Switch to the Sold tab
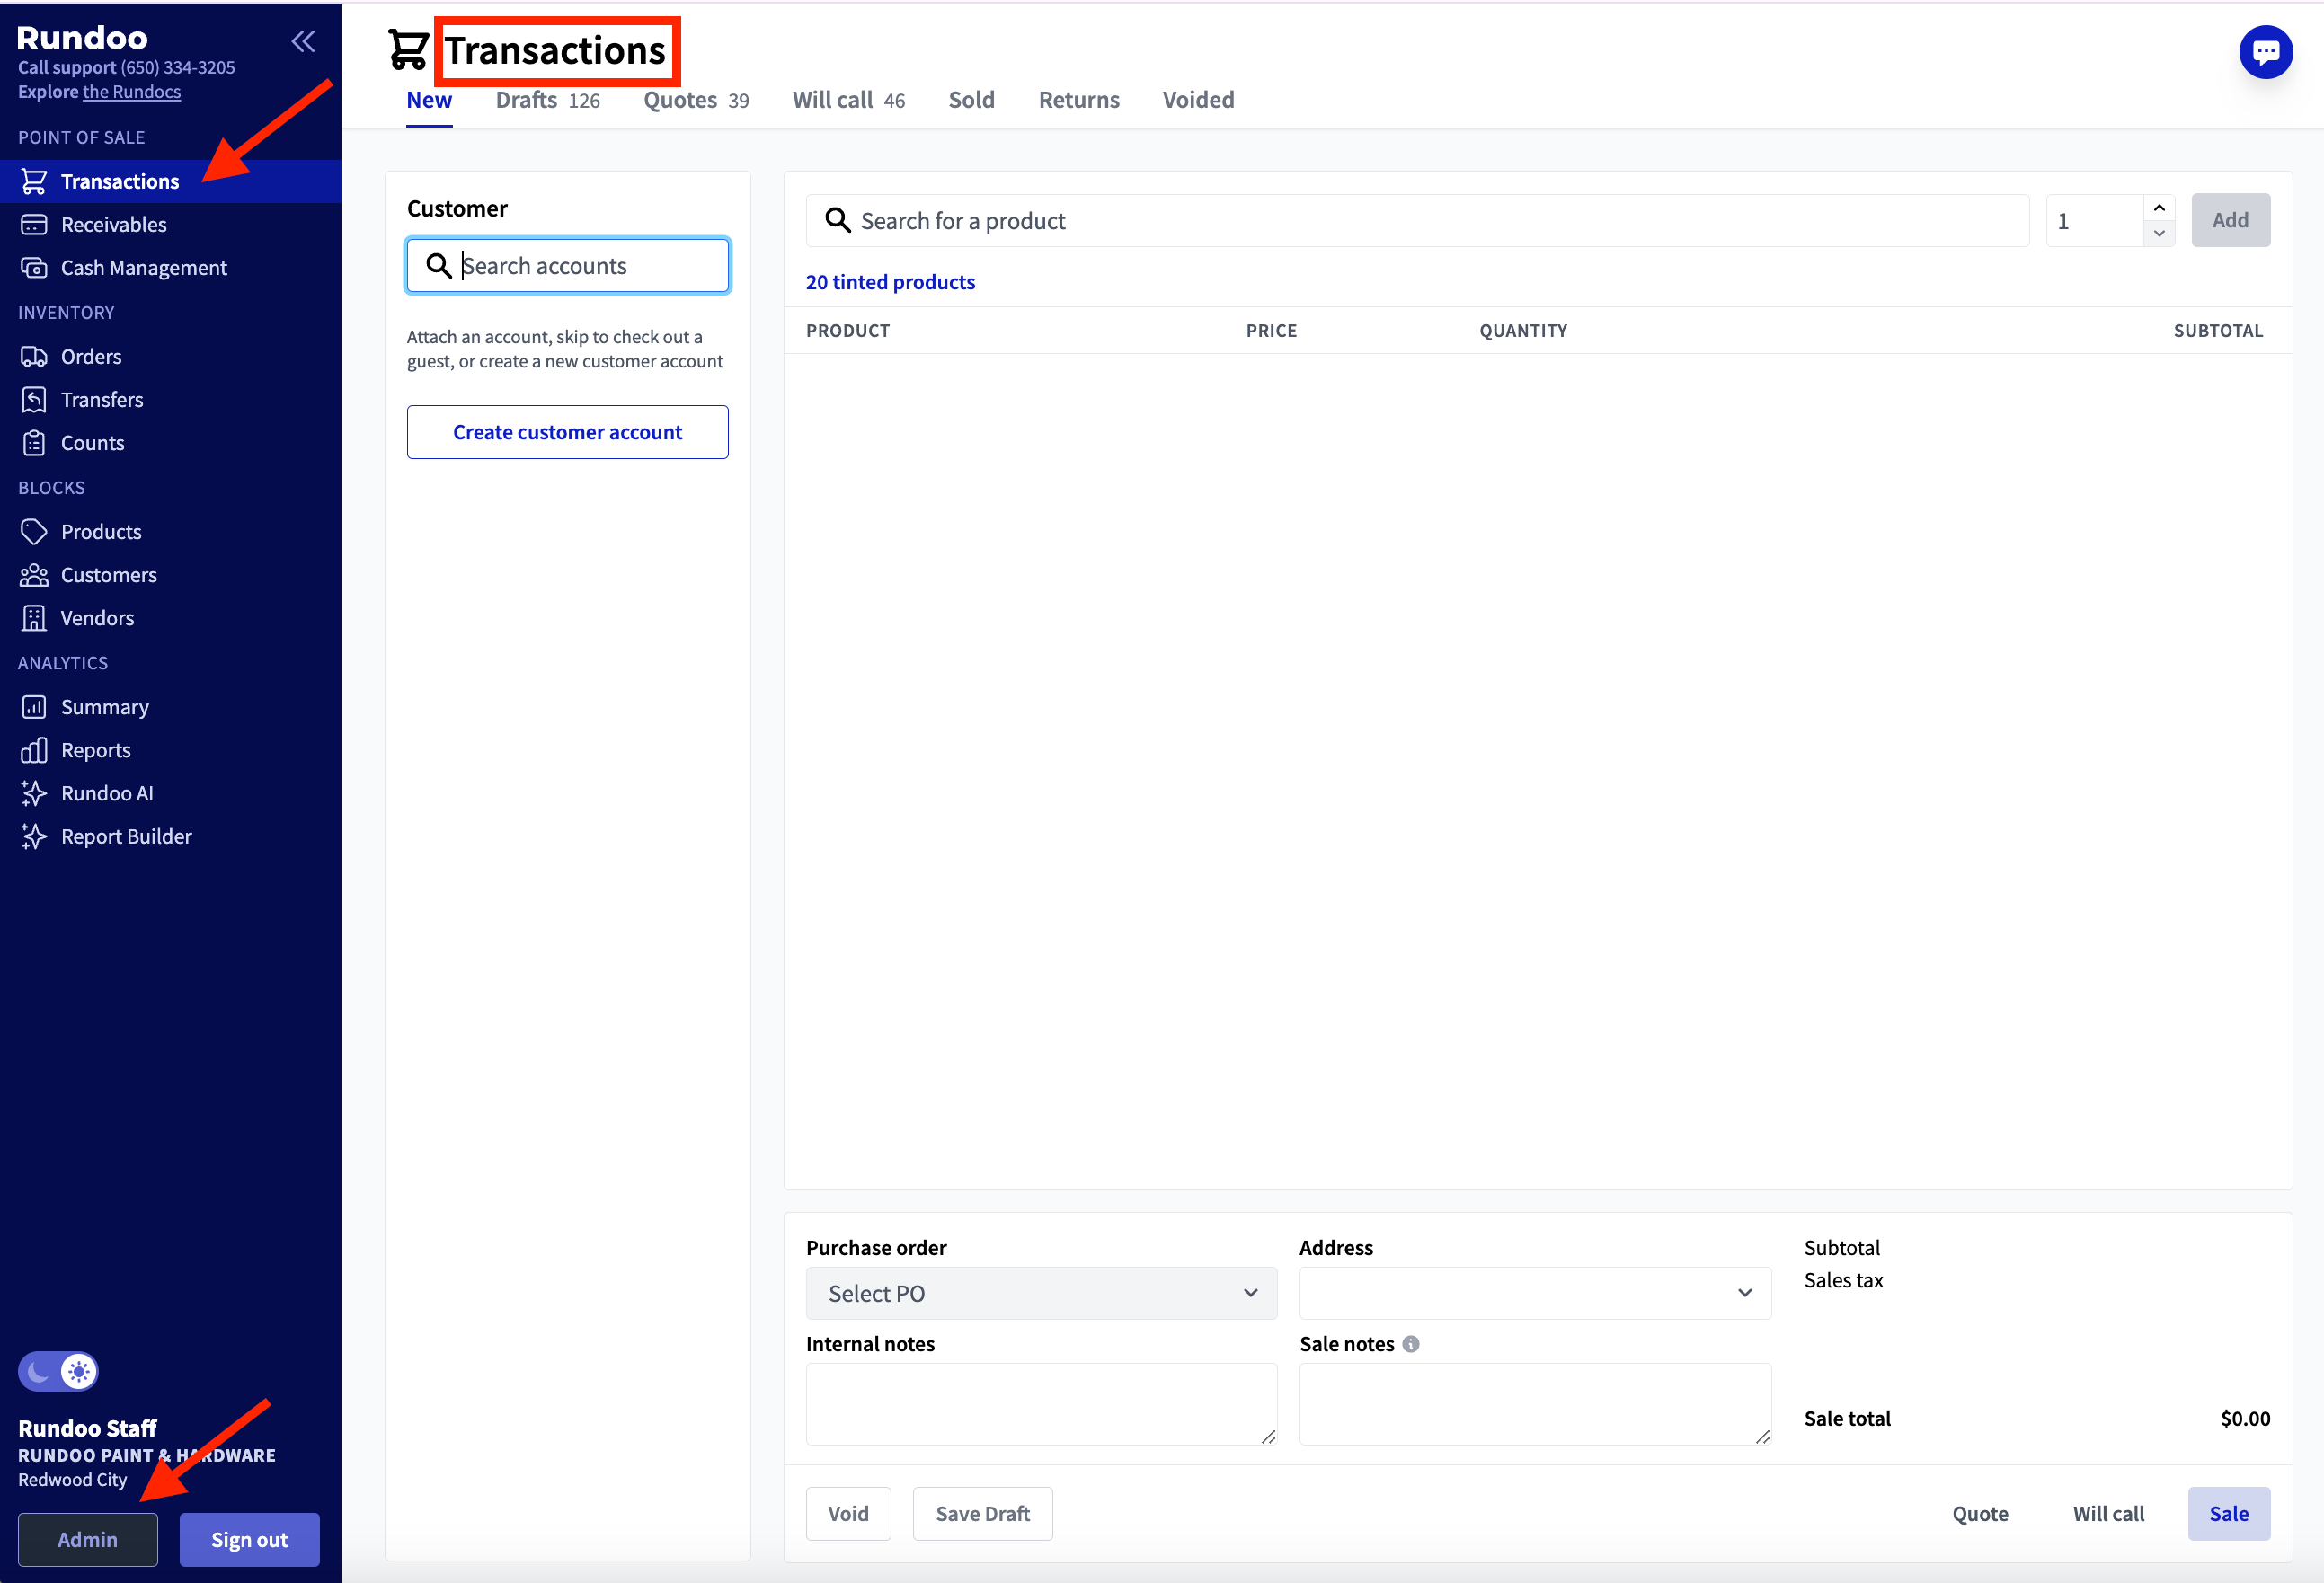The height and width of the screenshot is (1583, 2324). pyautogui.click(x=971, y=100)
